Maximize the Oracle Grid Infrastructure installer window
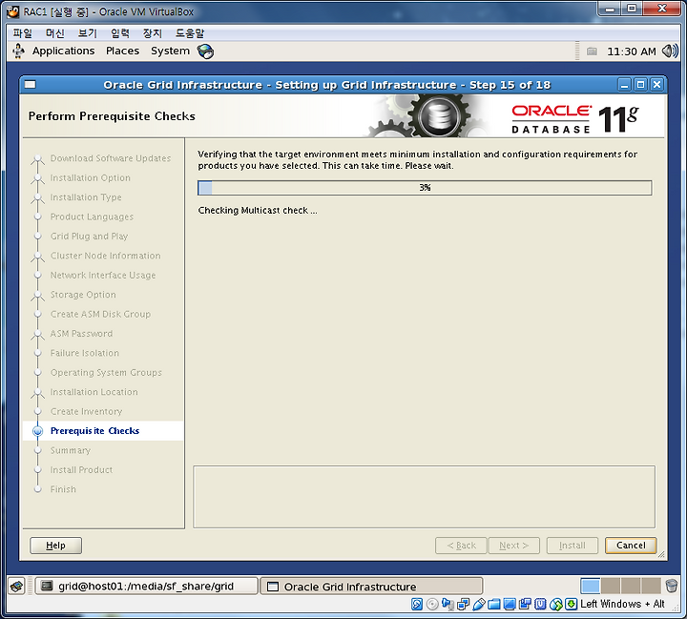 pyautogui.click(x=640, y=85)
